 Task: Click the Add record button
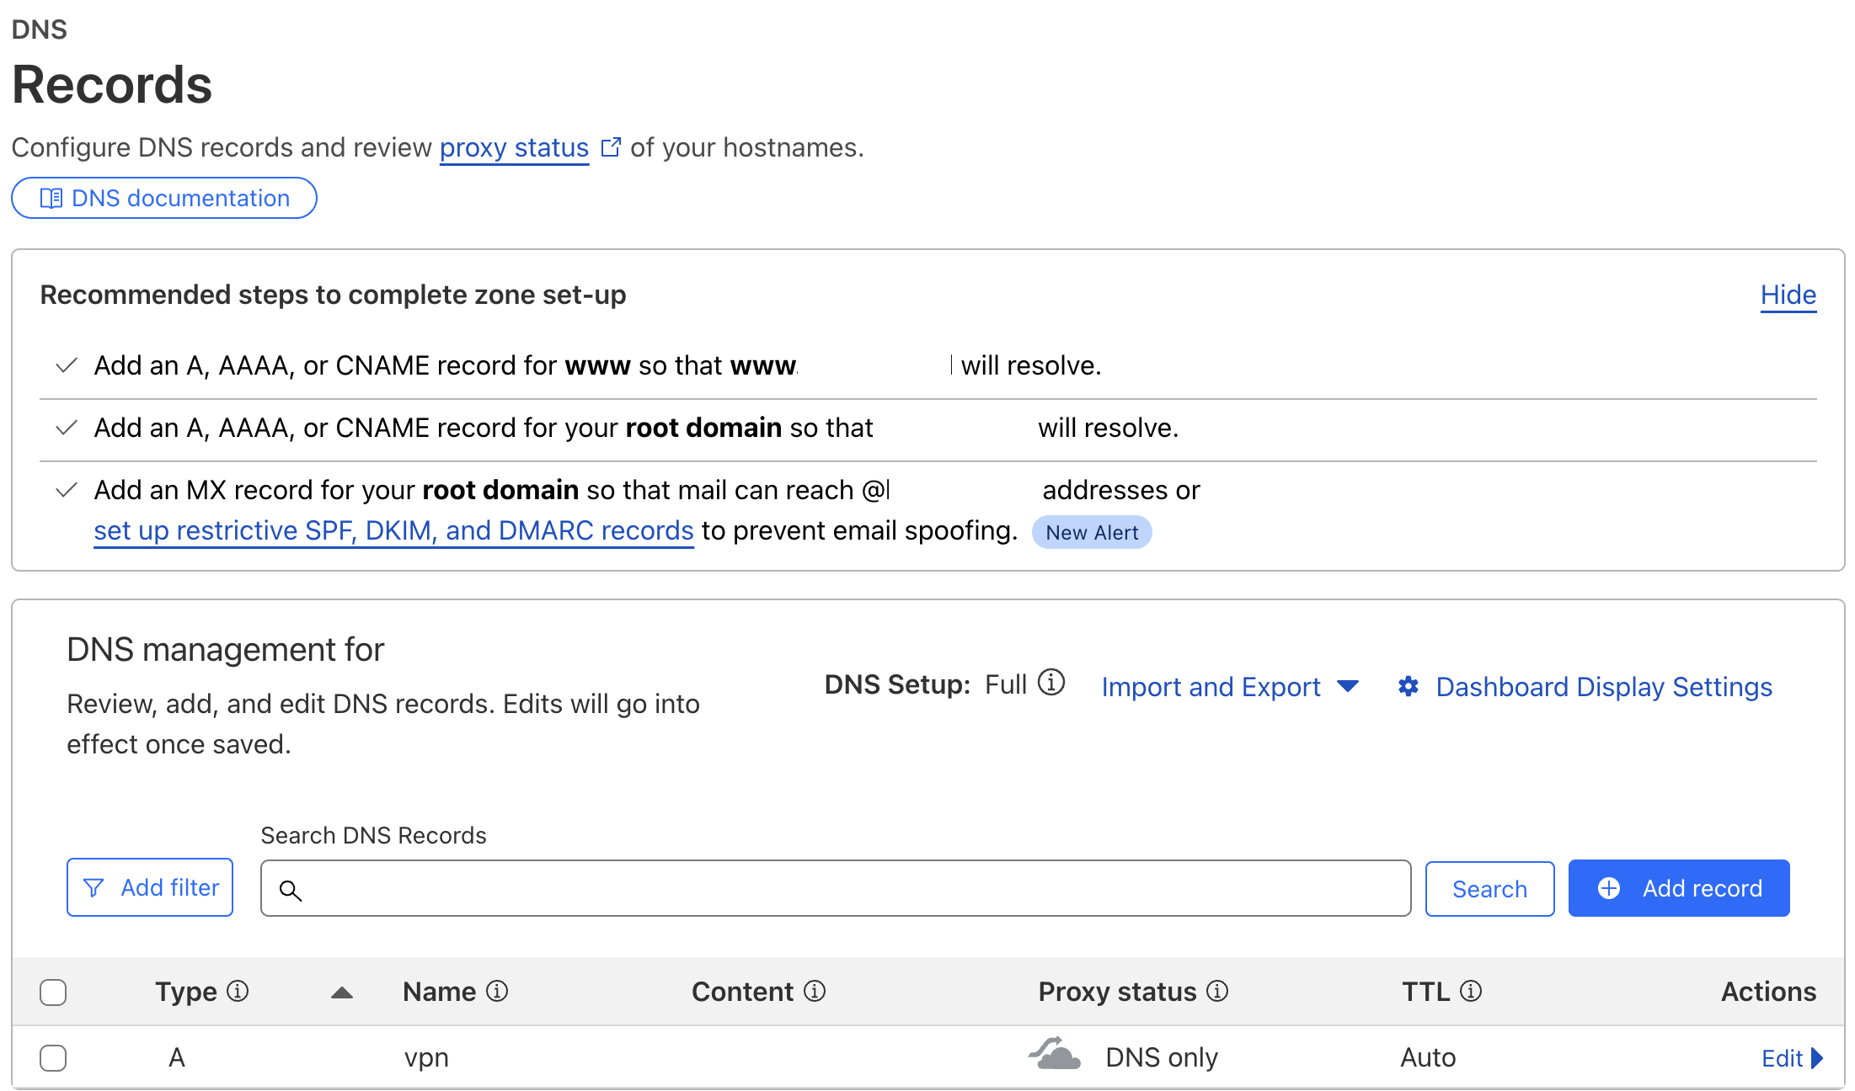pos(1679,888)
